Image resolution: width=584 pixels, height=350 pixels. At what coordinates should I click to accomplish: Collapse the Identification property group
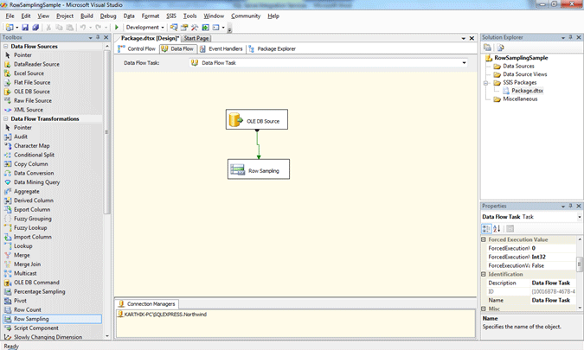click(484, 274)
